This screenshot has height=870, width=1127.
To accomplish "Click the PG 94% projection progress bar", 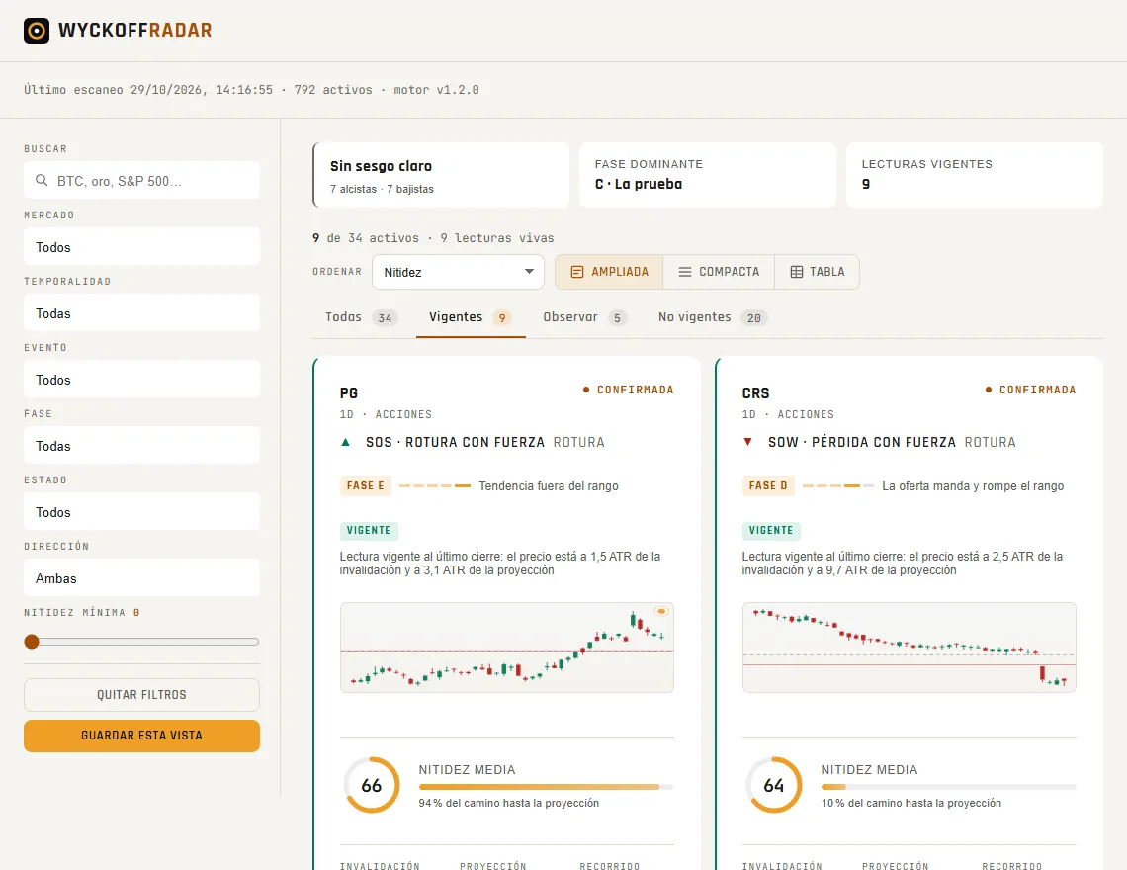I will (x=547, y=787).
